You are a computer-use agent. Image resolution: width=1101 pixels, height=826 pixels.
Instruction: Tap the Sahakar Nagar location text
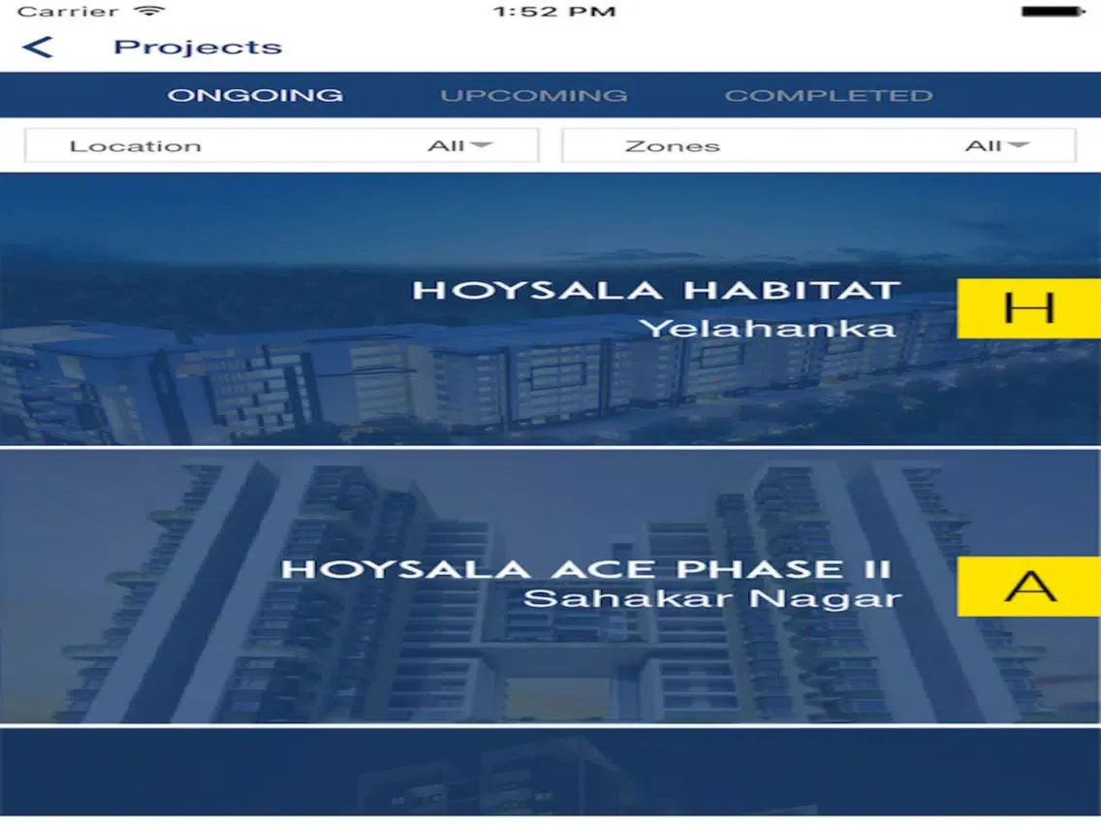712,598
